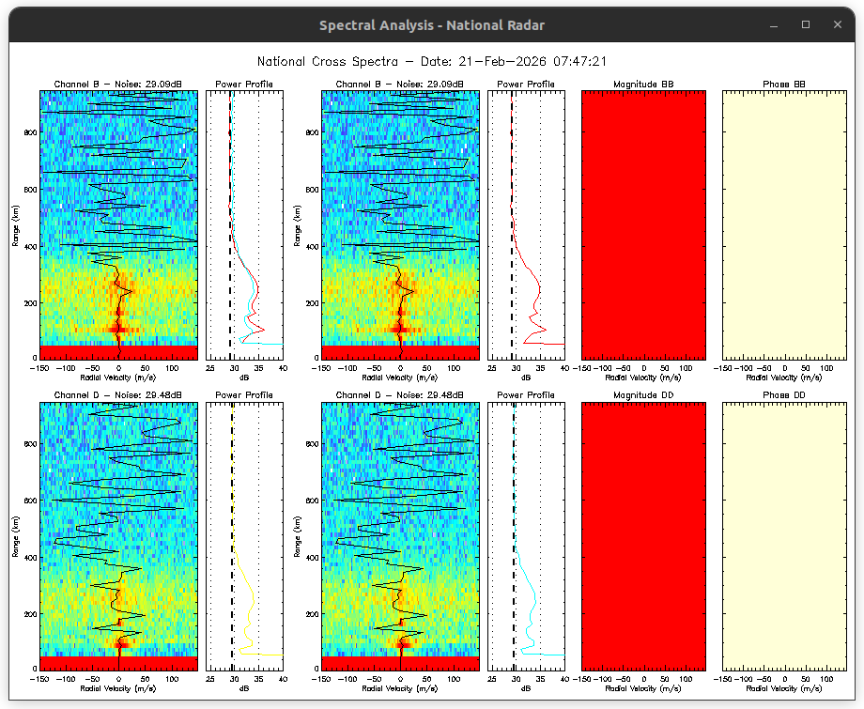Click the leftmost Channel B spectrum plot
The image size is (864, 709).
[x=118, y=223]
